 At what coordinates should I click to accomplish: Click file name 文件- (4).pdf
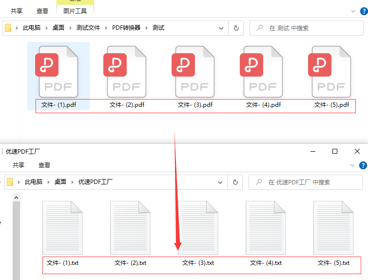click(x=263, y=105)
